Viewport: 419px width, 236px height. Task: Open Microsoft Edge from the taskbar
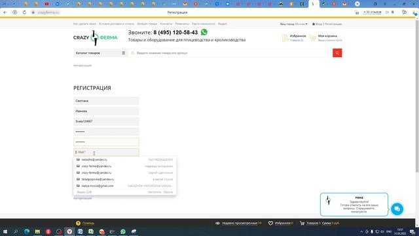27,231
